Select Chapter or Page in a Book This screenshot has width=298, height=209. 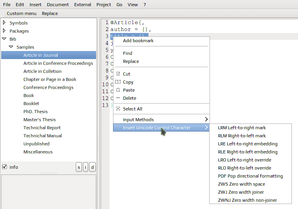tap(50, 79)
